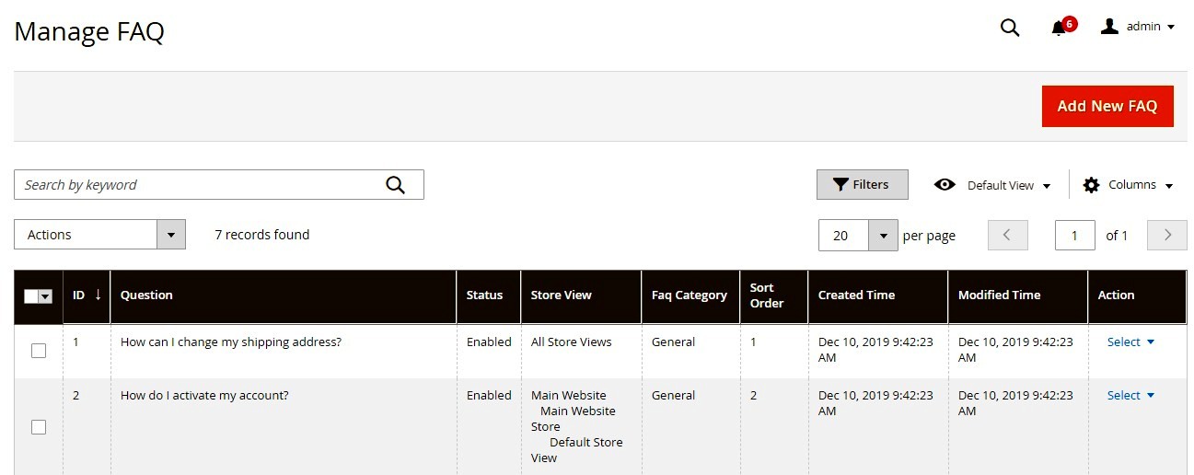The image size is (1194, 475).
Task: Open the Filters button
Action: click(862, 184)
